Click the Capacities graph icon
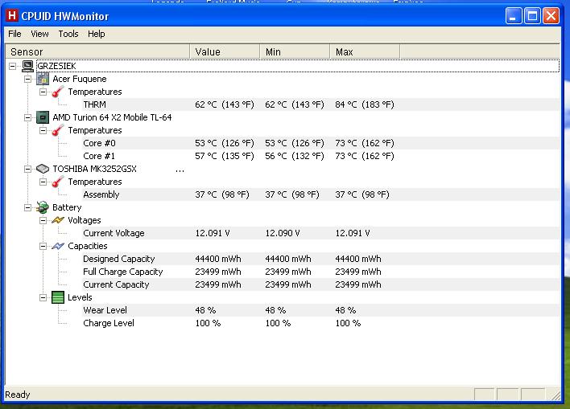The image size is (570, 409). click(58, 246)
